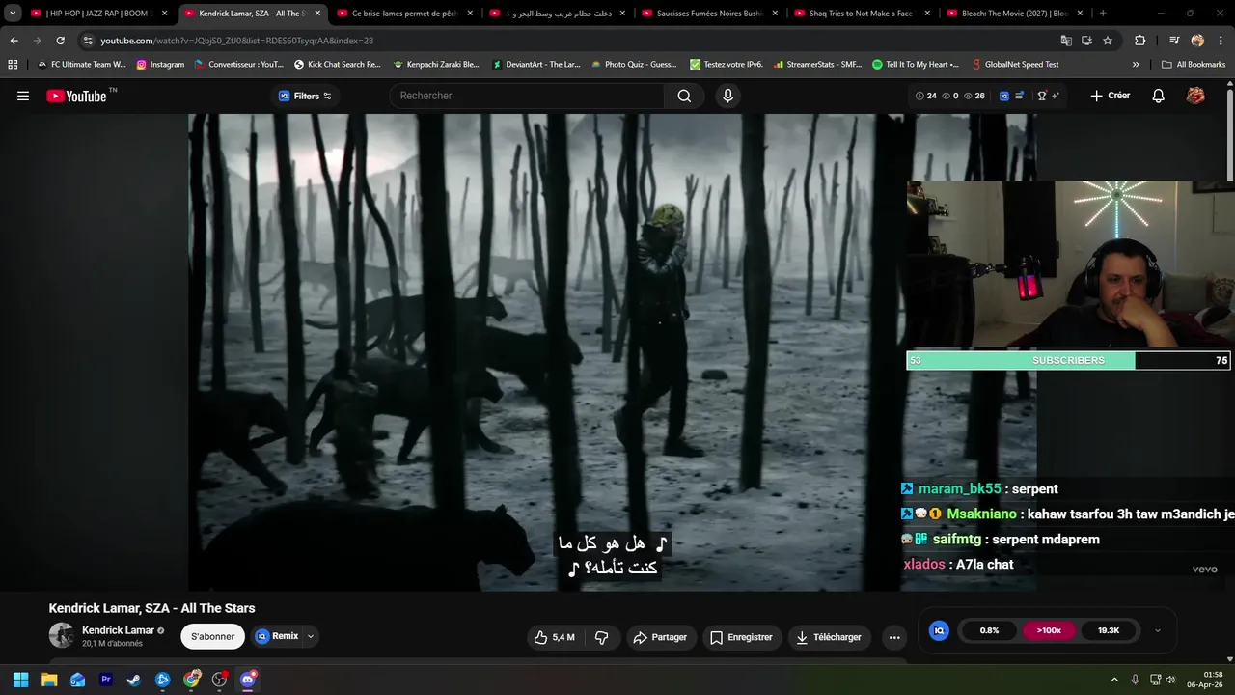1235x695 pixels.
Task: Open the YouTube guide hamburger menu
Action: pos(23,96)
